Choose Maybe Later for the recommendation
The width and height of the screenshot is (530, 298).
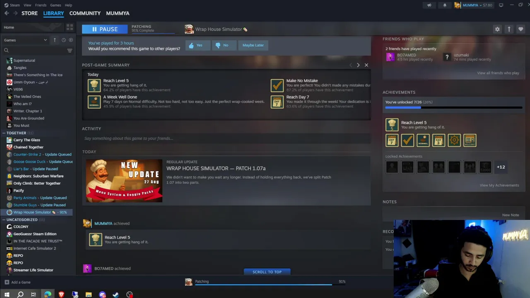tap(253, 45)
